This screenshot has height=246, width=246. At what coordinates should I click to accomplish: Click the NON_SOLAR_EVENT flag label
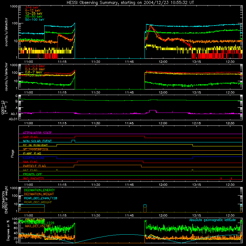point(37,141)
